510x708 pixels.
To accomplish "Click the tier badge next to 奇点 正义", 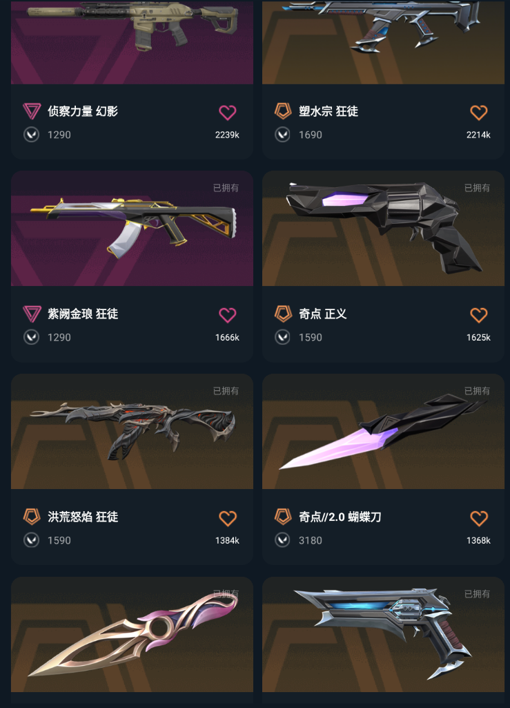I will (283, 314).
